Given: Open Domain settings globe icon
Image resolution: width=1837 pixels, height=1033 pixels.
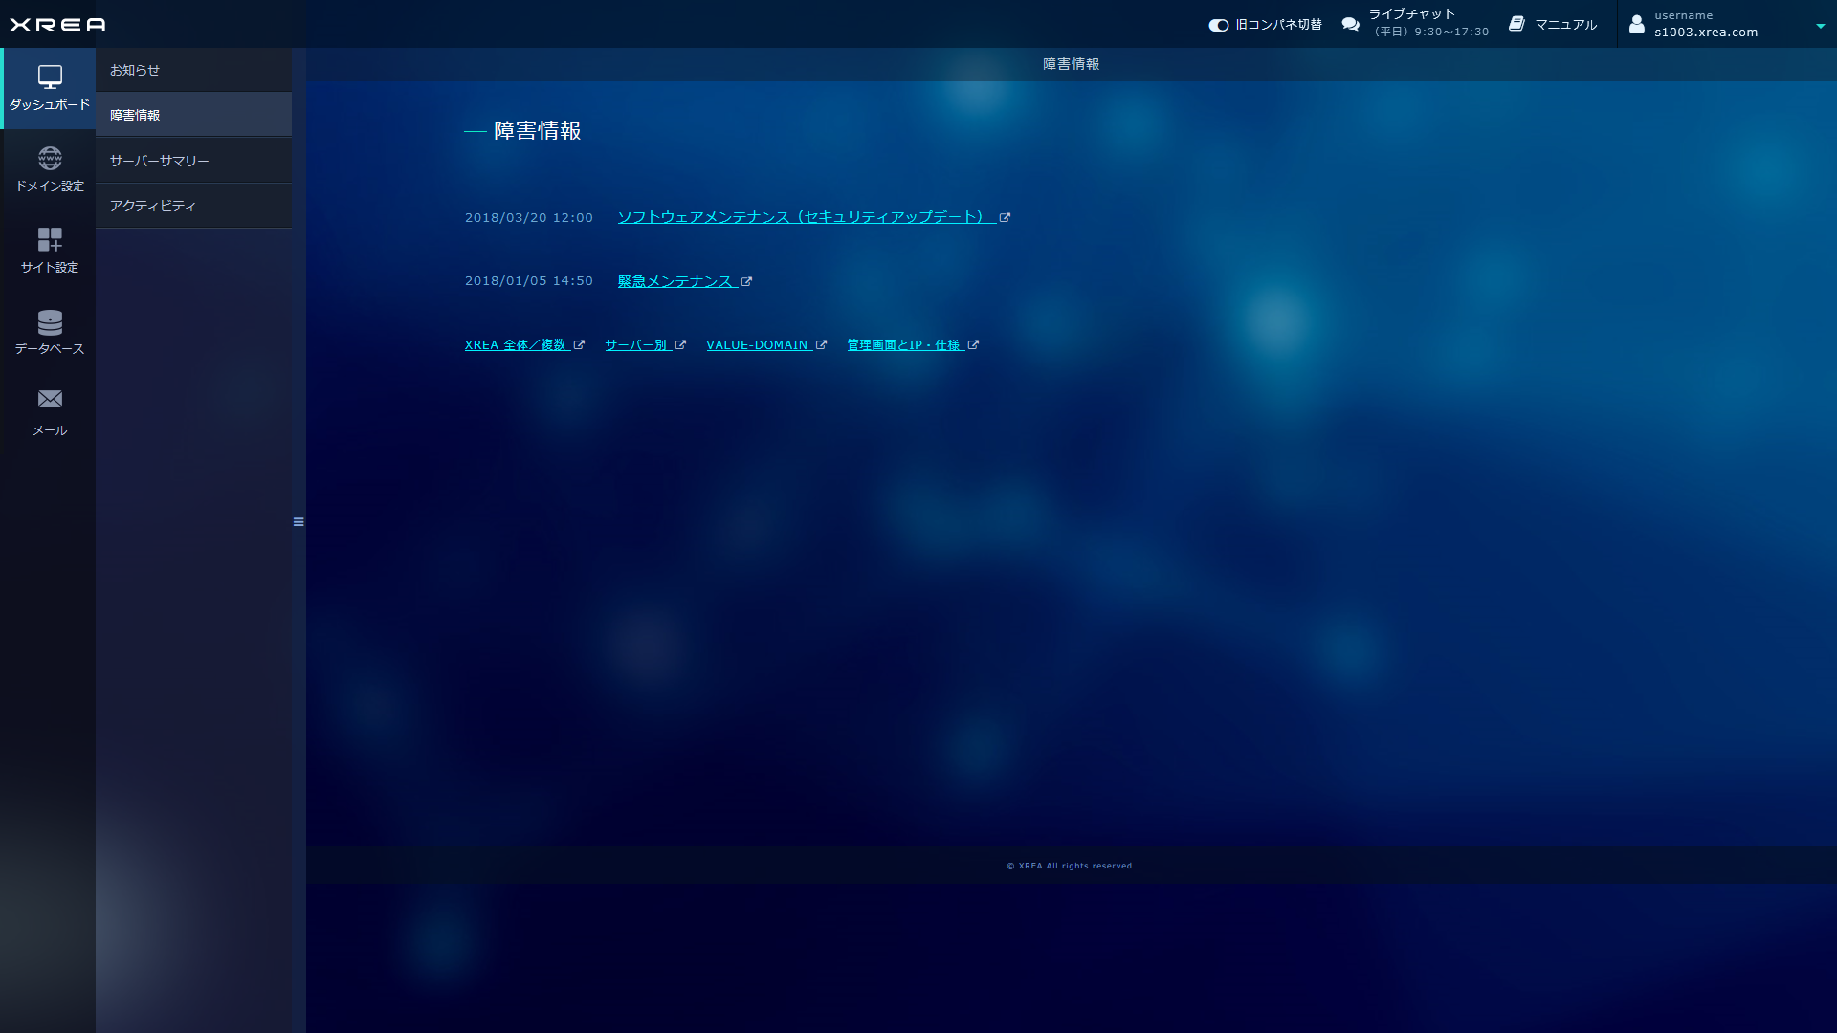Looking at the screenshot, I should point(50,158).
